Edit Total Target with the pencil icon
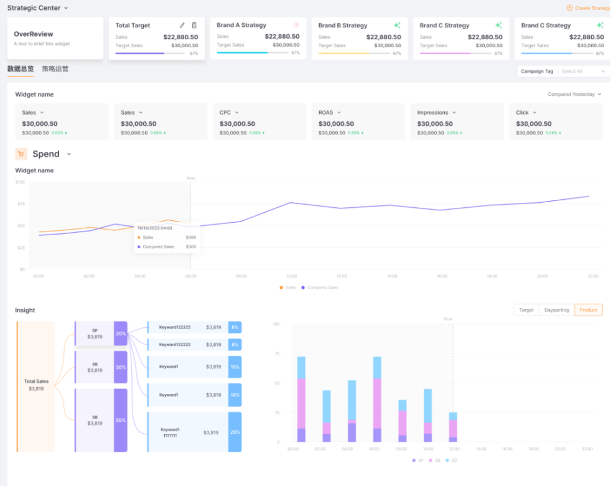Image resolution: width=616 pixels, height=486 pixels. pos(182,25)
